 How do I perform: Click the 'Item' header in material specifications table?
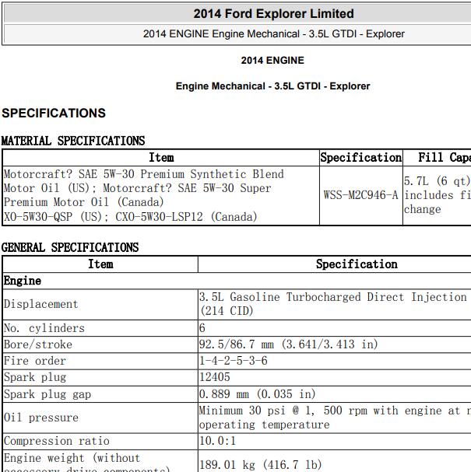161,157
